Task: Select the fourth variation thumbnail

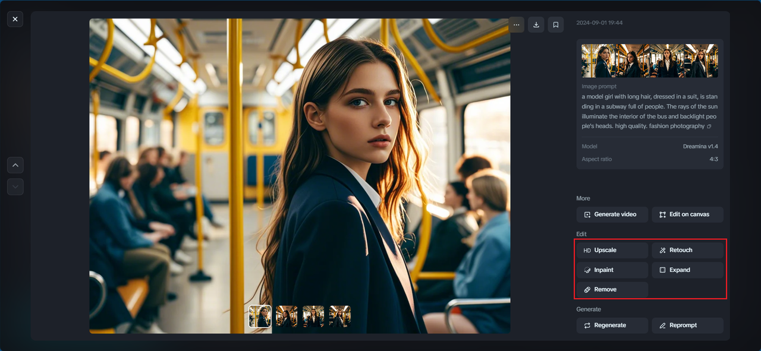Action: pos(340,317)
